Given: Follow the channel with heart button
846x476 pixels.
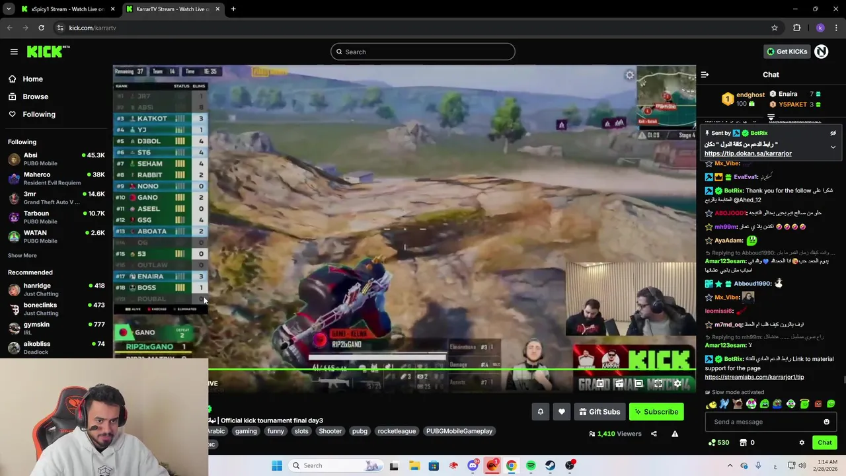Looking at the screenshot, I should [x=561, y=412].
